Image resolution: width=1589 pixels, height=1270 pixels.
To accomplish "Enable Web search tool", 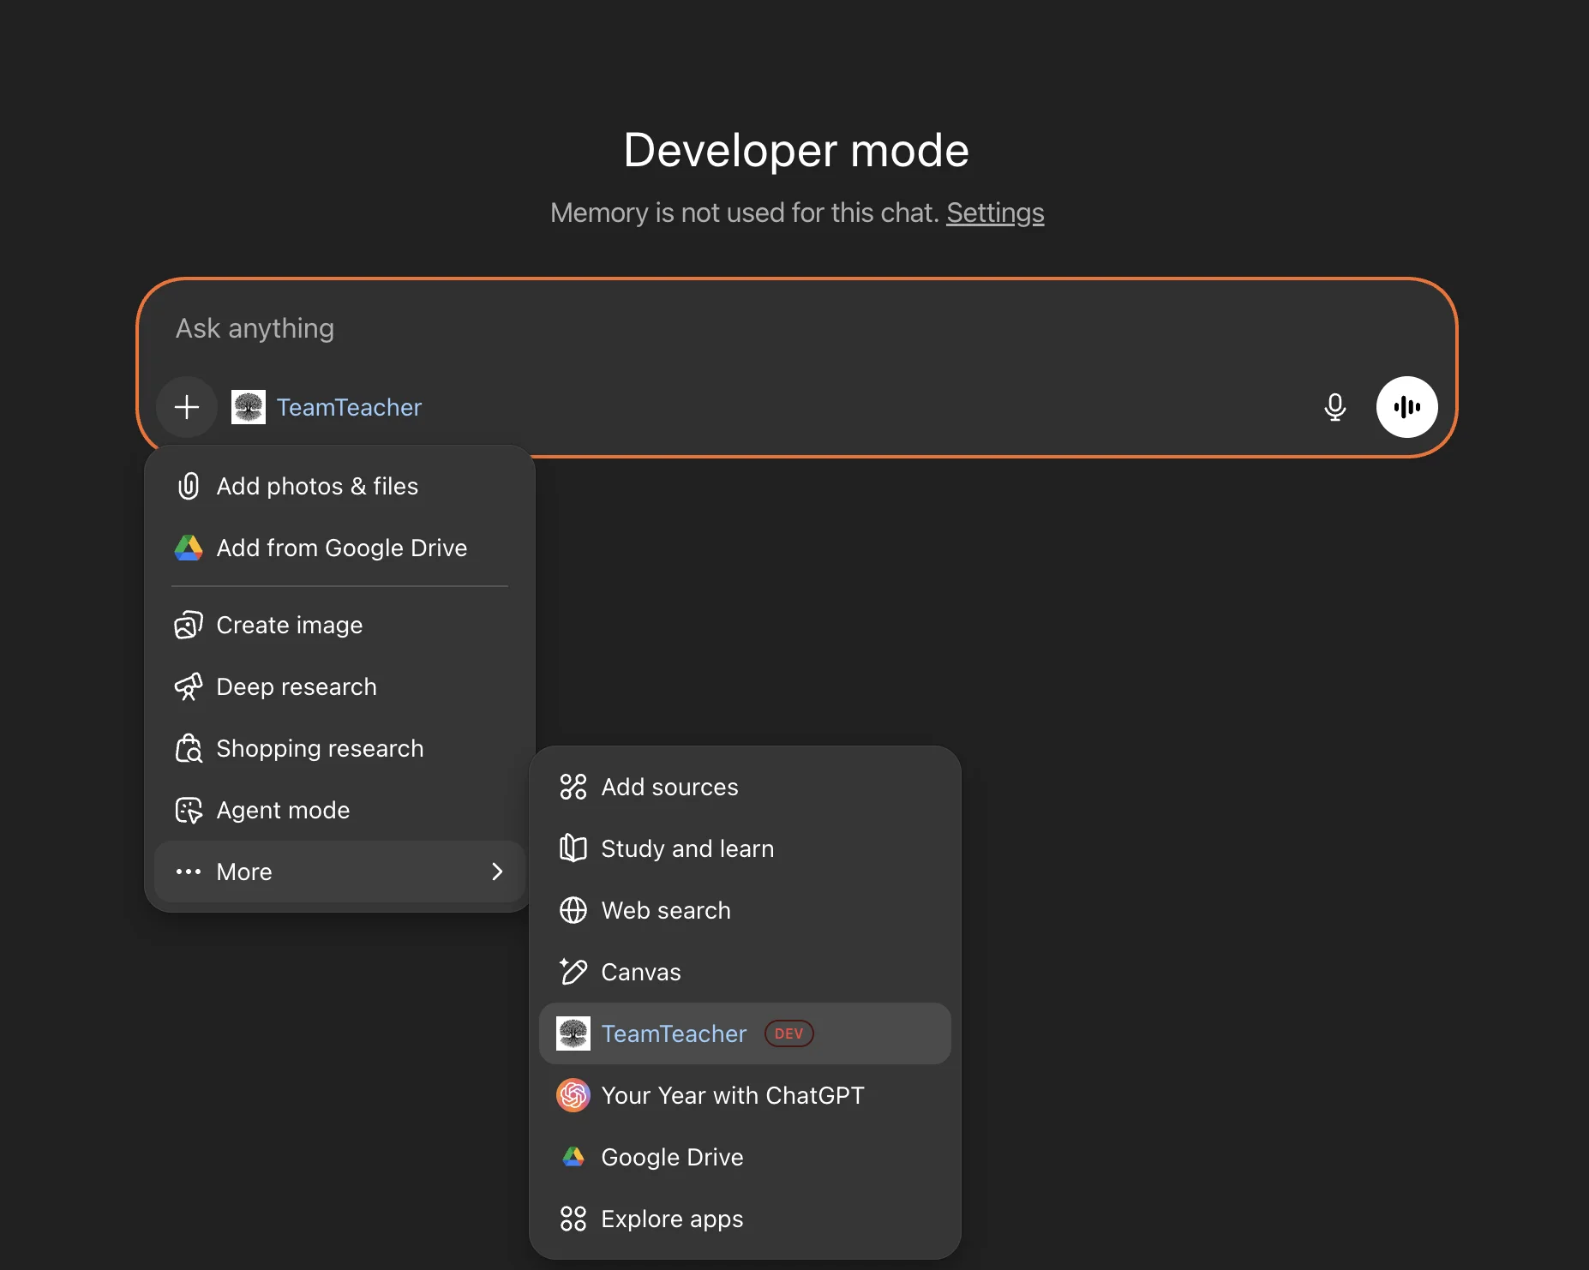I will (665, 910).
